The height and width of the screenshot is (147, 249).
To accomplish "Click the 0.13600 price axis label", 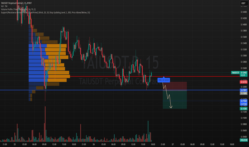I will pos(244,37).
